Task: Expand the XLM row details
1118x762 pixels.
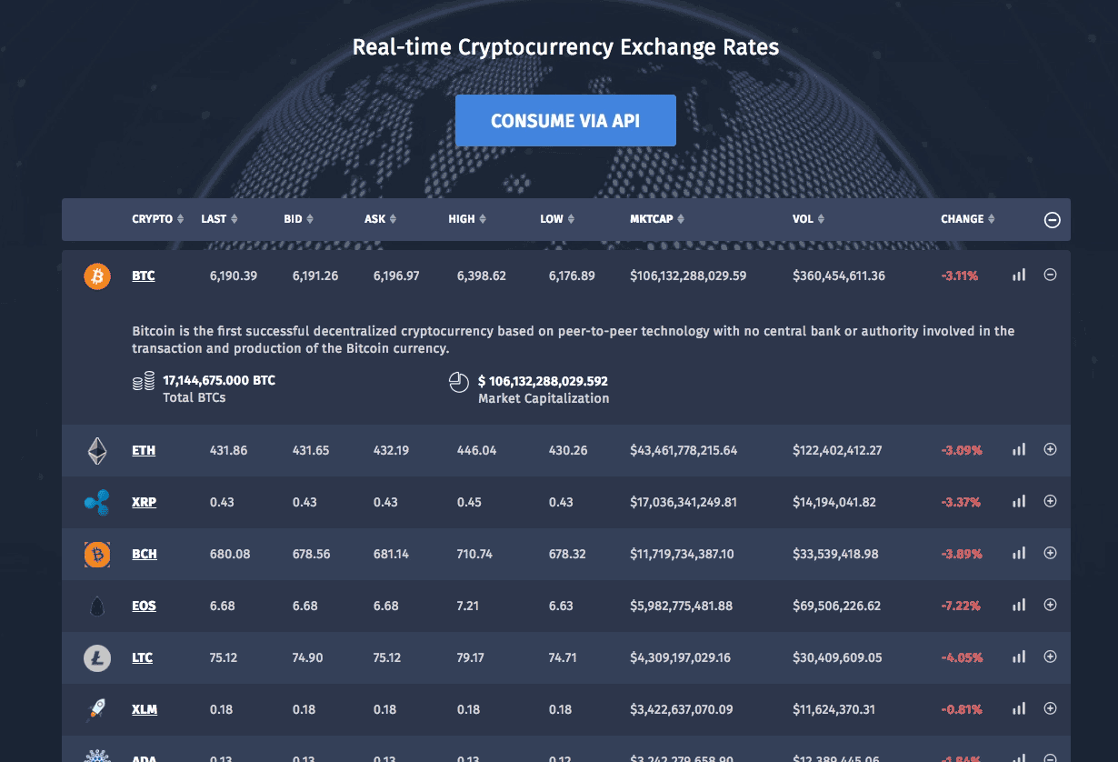Action: click(1050, 708)
